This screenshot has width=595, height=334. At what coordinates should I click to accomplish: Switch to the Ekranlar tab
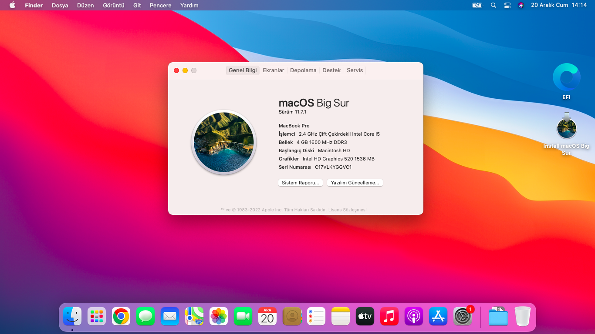(x=273, y=70)
